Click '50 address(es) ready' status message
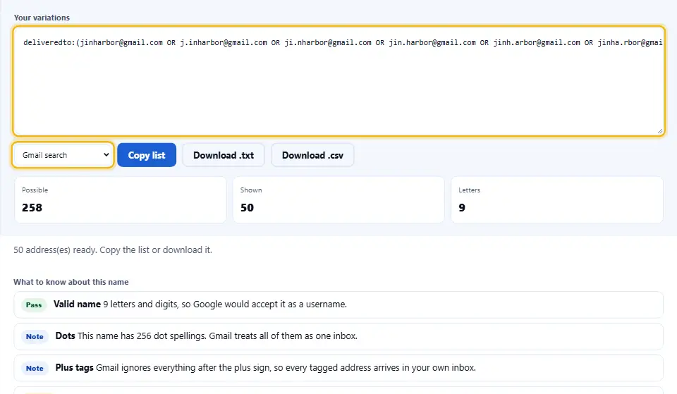This screenshot has width=677, height=394. point(113,250)
